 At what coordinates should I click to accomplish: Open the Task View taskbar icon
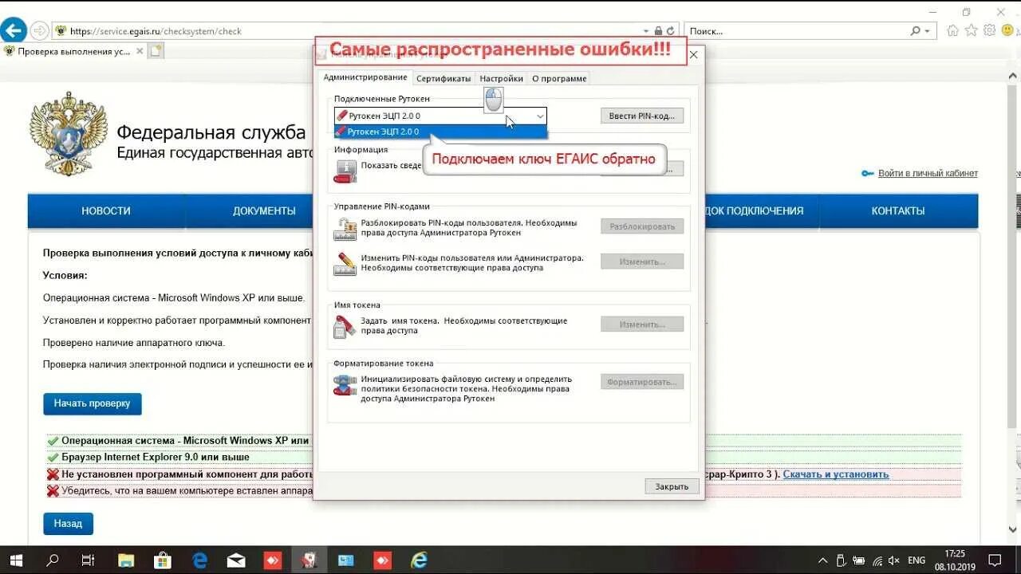pyautogui.click(x=89, y=560)
